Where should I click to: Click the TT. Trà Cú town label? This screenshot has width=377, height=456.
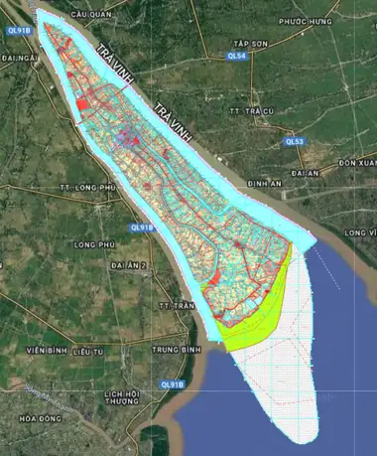(x=252, y=111)
